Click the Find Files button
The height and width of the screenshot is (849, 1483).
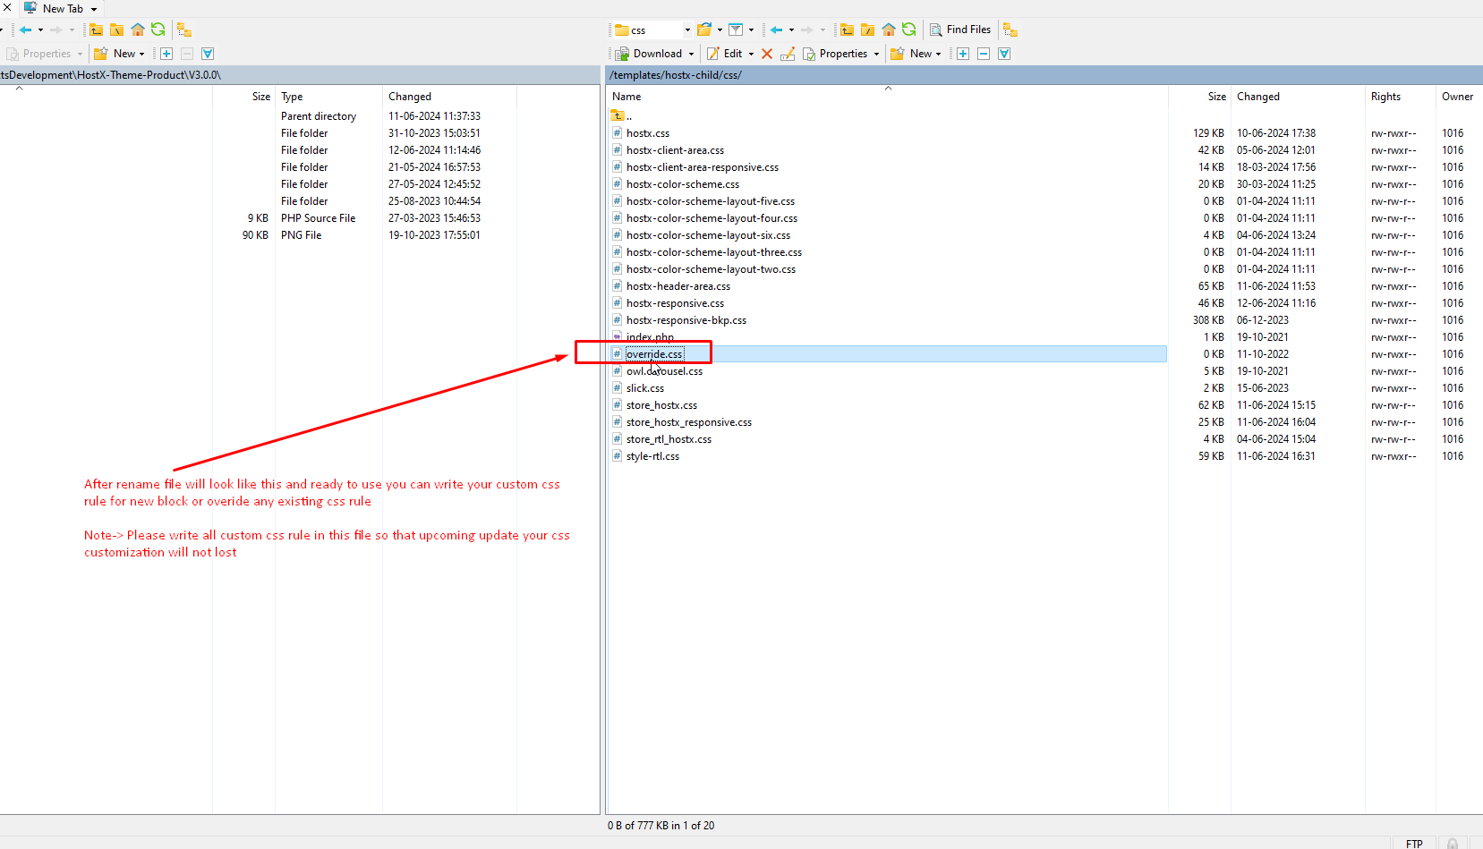click(960, 30)
